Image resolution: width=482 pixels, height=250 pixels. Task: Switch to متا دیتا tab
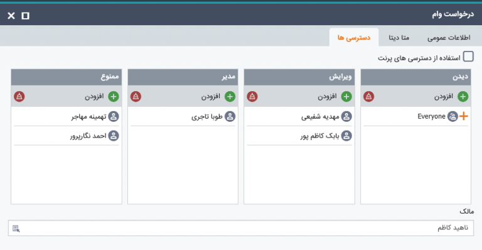(399, 38)
